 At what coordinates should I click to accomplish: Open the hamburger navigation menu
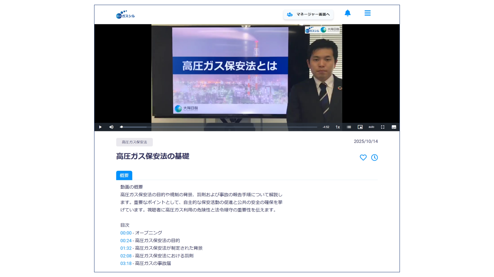[x=367, y=13]
